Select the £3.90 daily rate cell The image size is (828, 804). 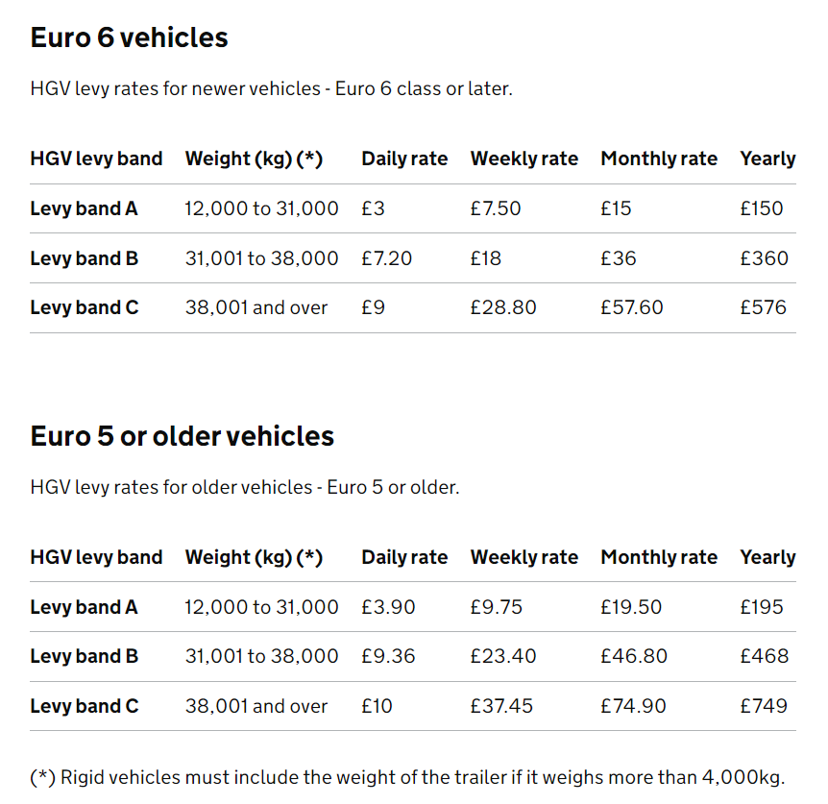[388, 607]
